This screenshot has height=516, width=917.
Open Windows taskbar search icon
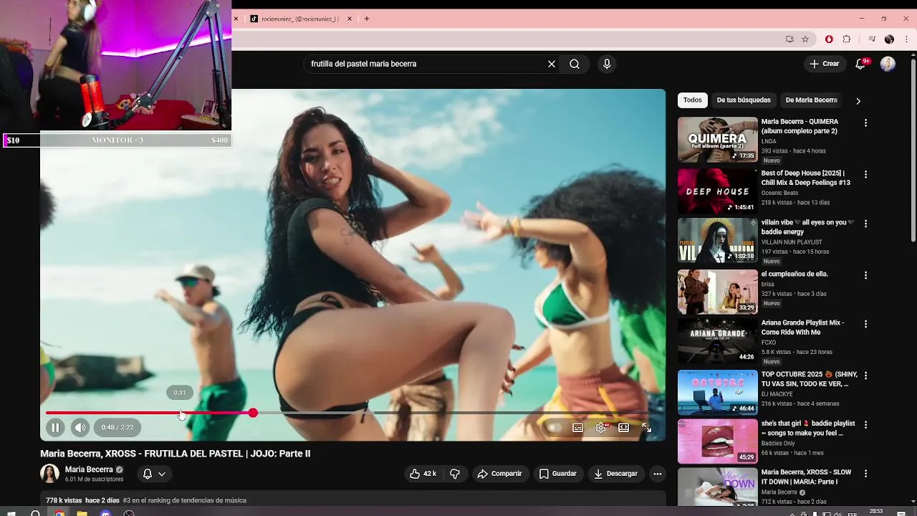coord(35,513)
